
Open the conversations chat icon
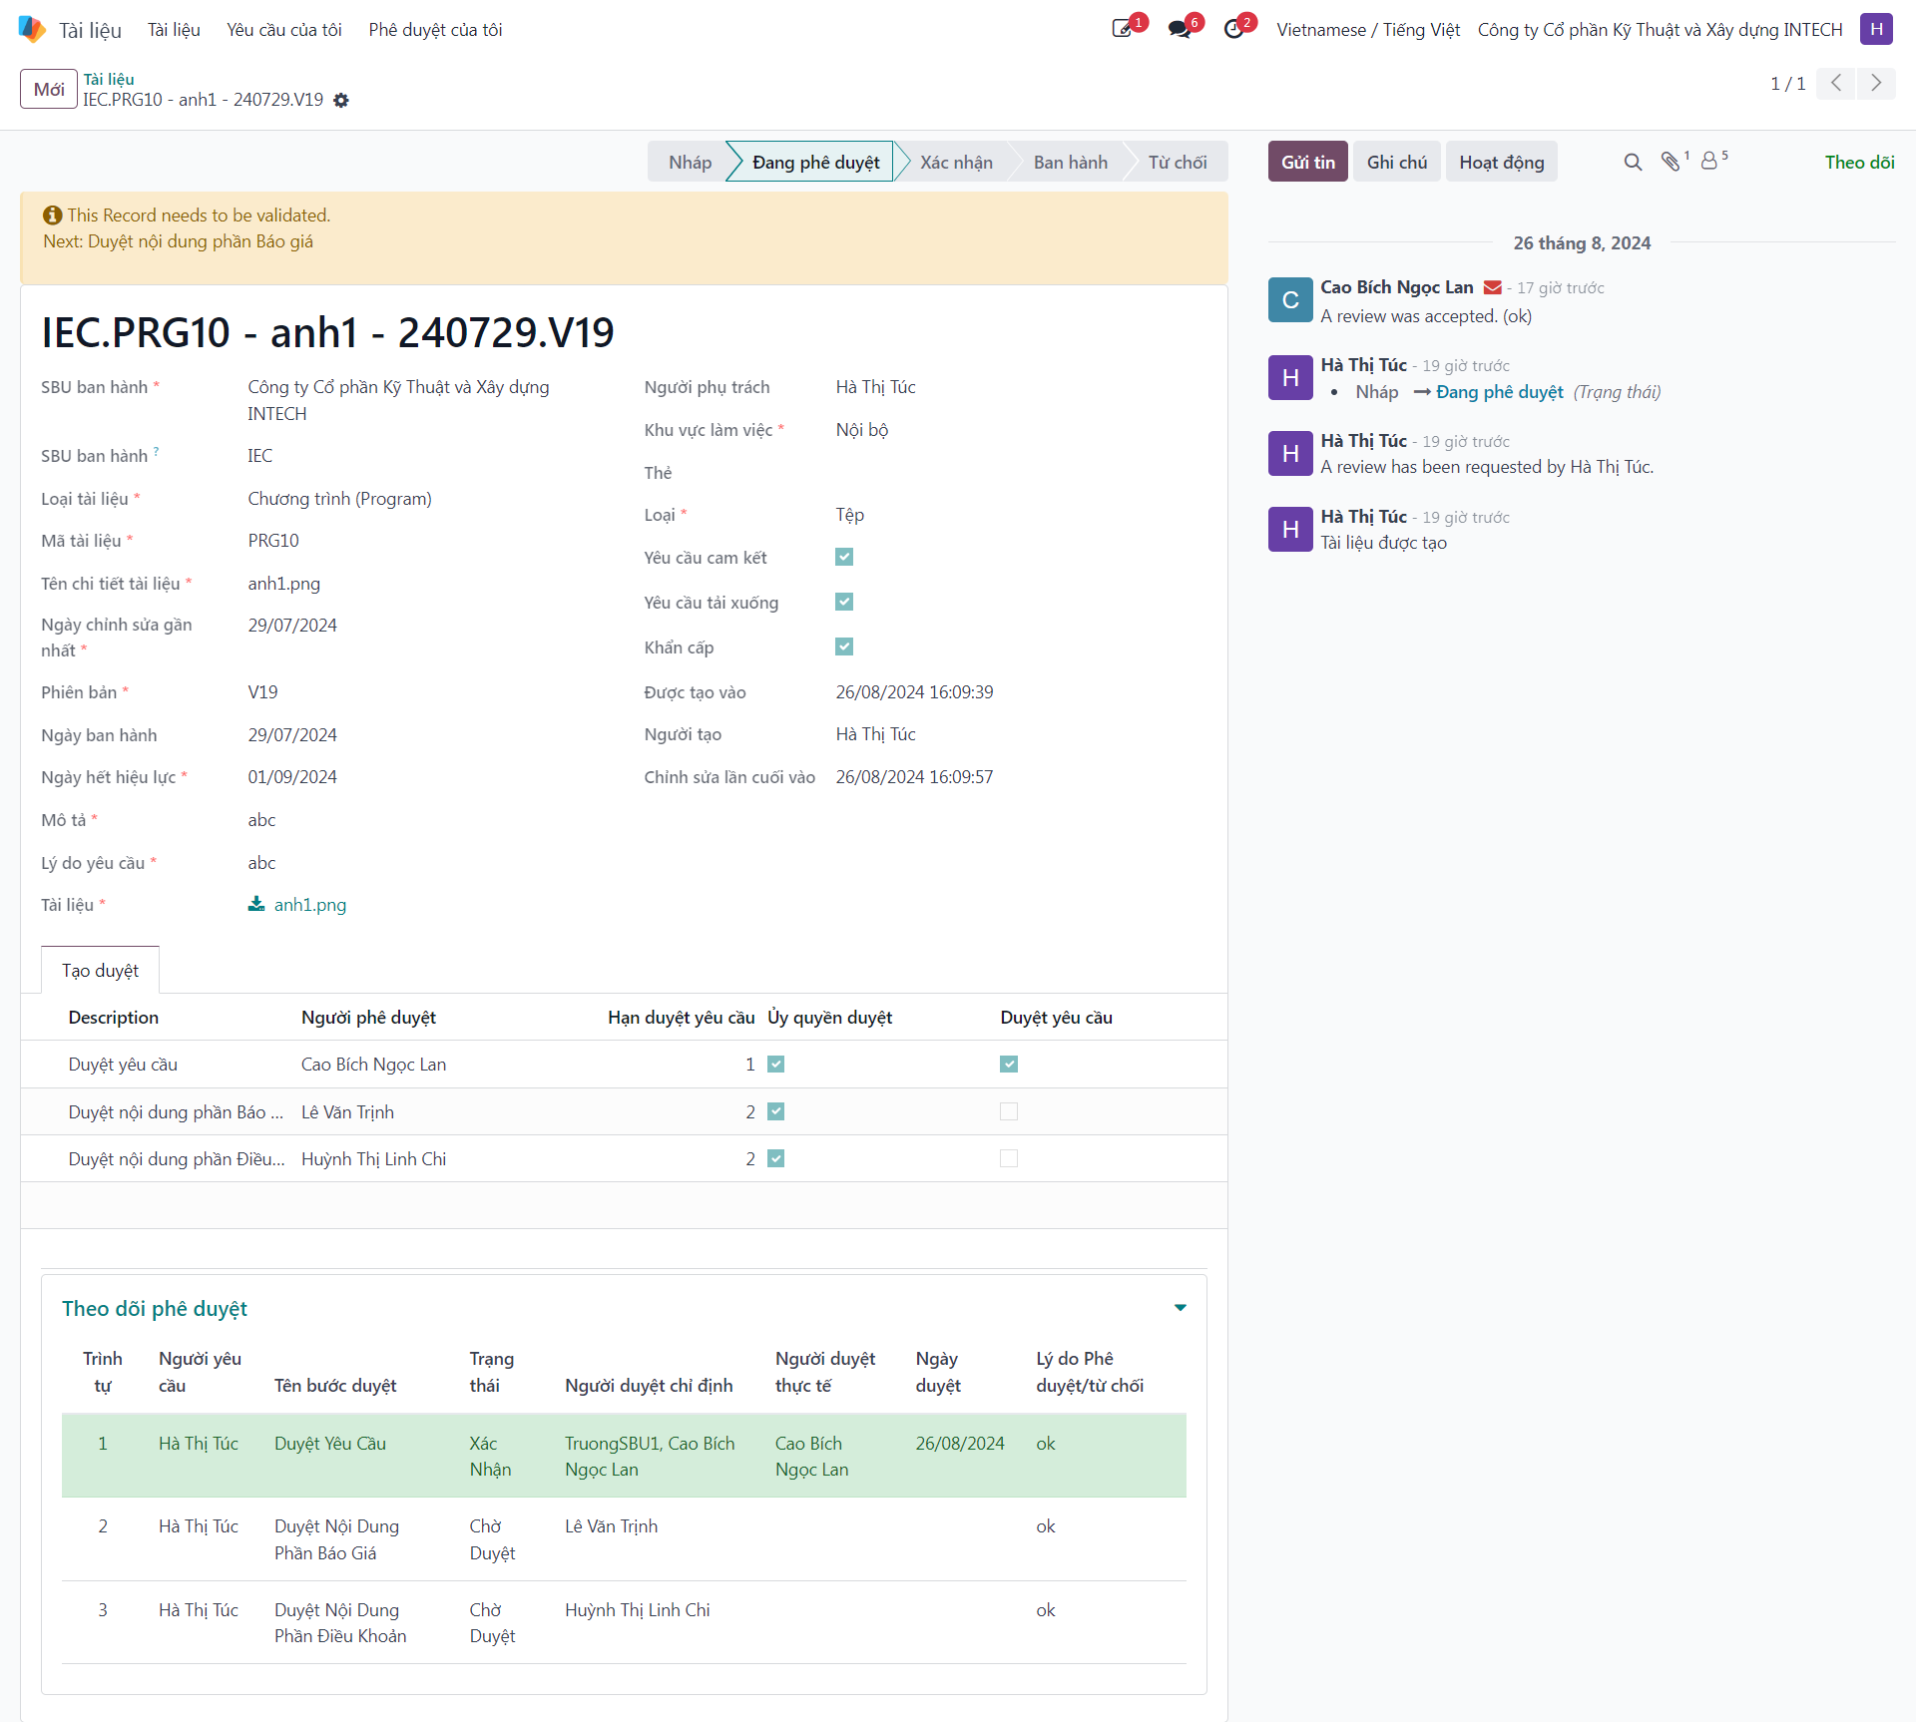tap(1180, 29)
